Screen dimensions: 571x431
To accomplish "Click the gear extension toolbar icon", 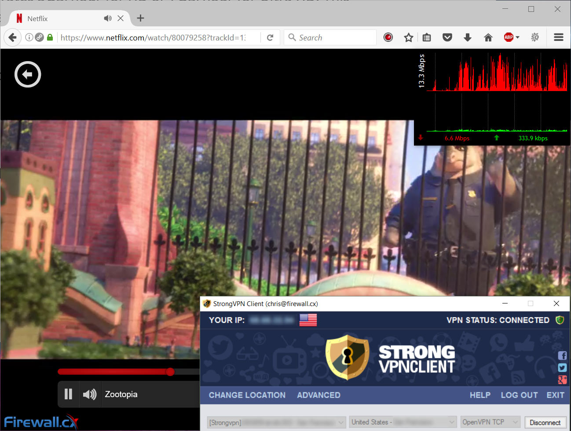I will click(x=535, y=37).
